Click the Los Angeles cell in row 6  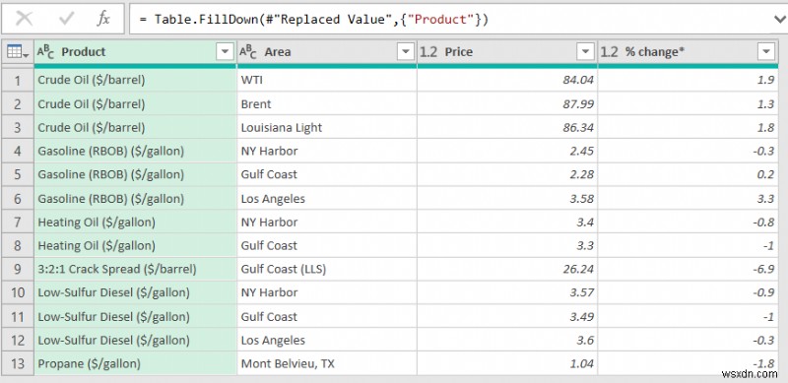[x=327, y=198]
